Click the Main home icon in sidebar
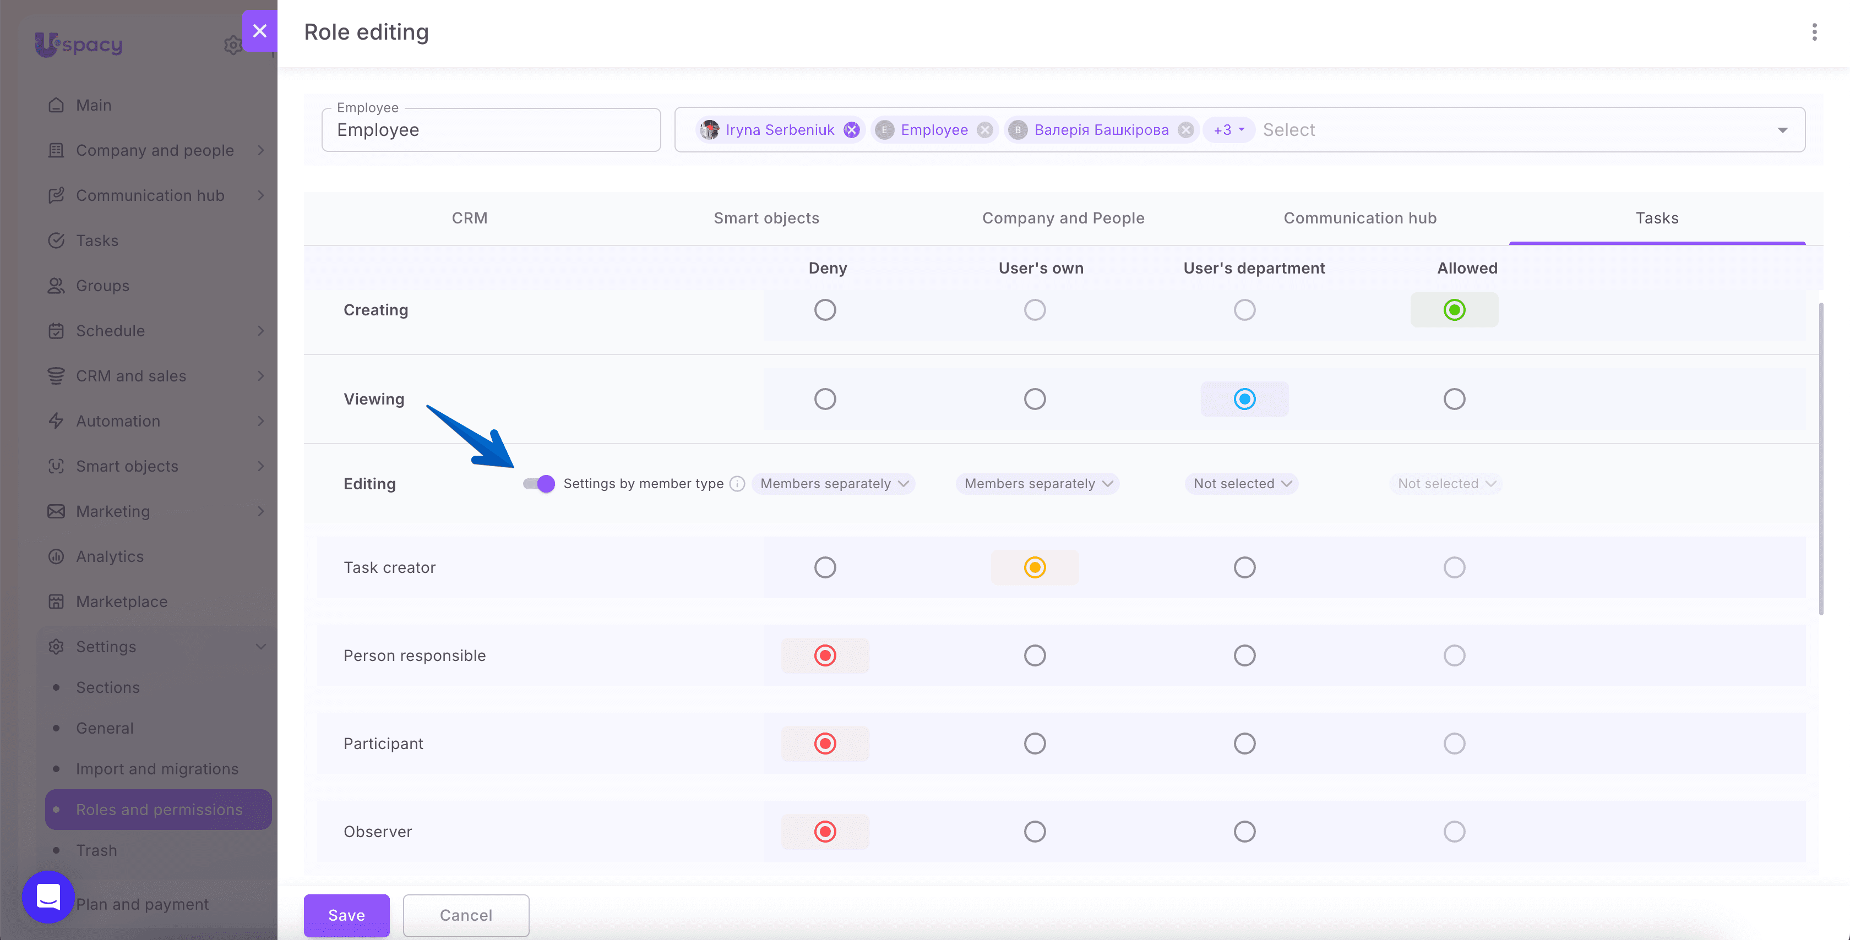1850x940 pixels. pos(56,105)
